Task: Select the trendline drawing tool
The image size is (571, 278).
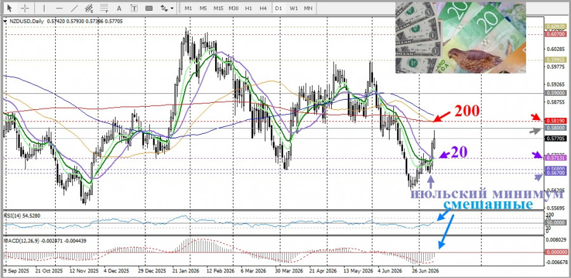Action: click(74, 8)
